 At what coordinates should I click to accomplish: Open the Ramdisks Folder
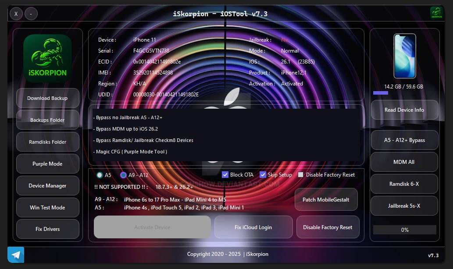click(x=48, y=142)
